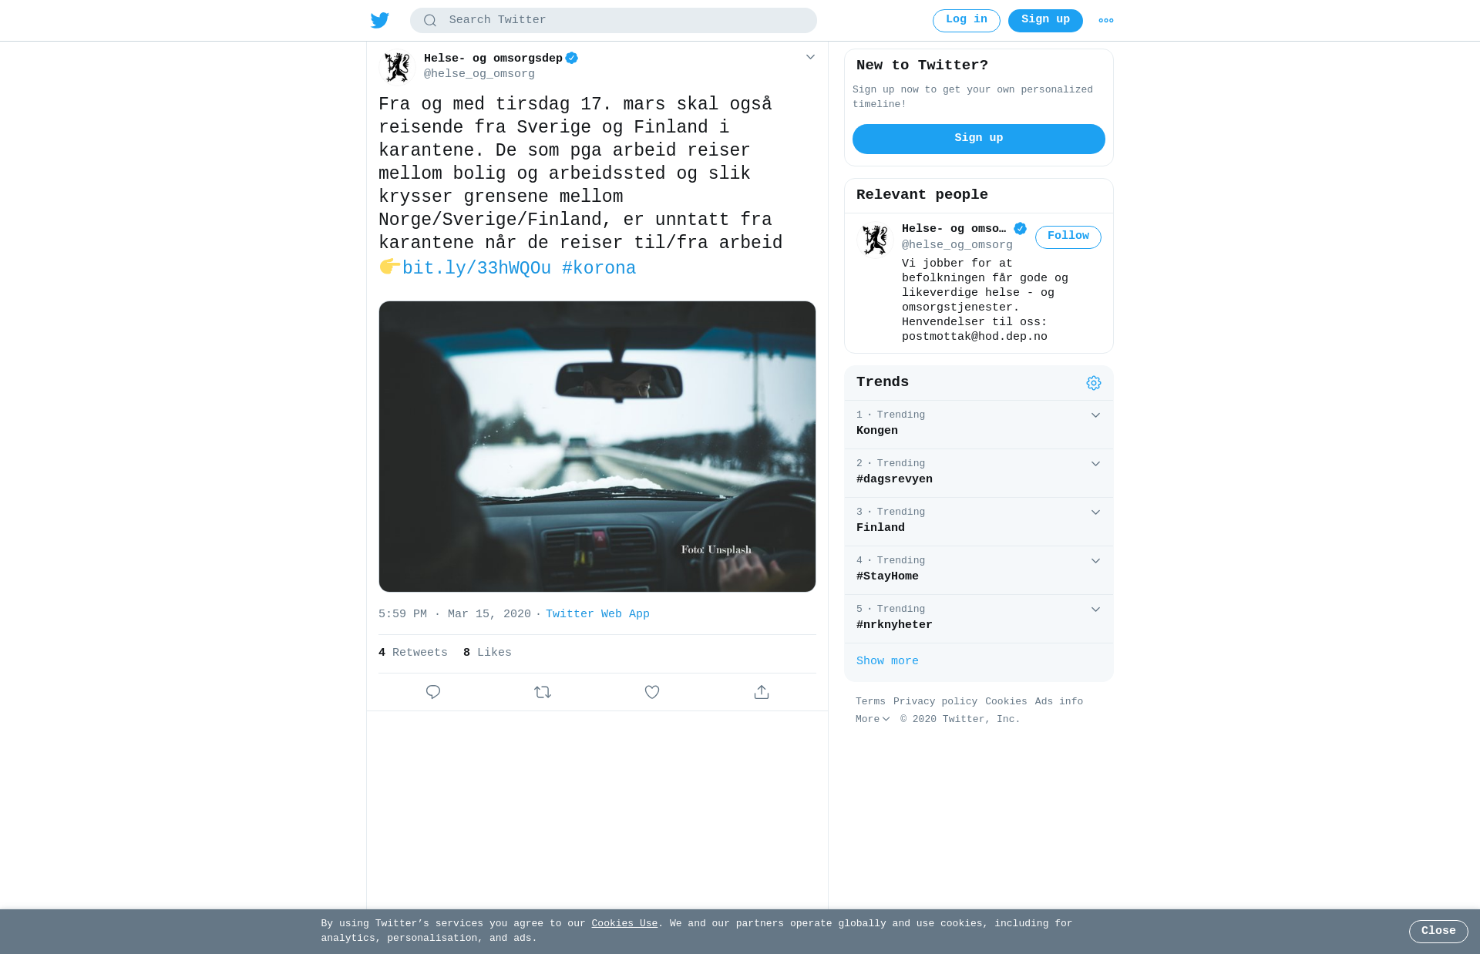Open the Finland trend chevron menu
This screenshot has height=954, width=1480.
click(1095, 512)
